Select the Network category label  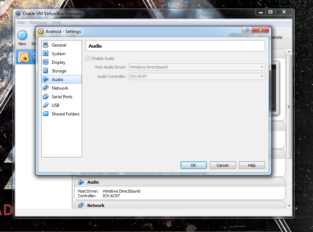pyautogui.click(x=60, y=88)
